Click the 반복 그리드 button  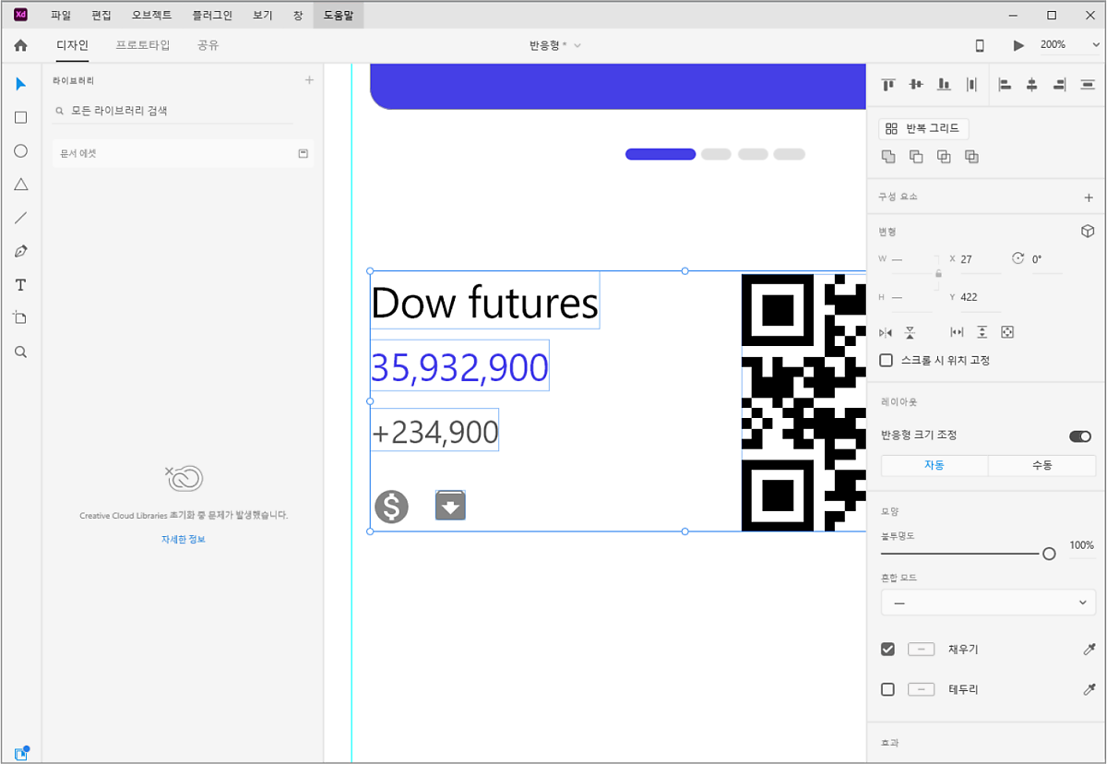coord(923,129)
